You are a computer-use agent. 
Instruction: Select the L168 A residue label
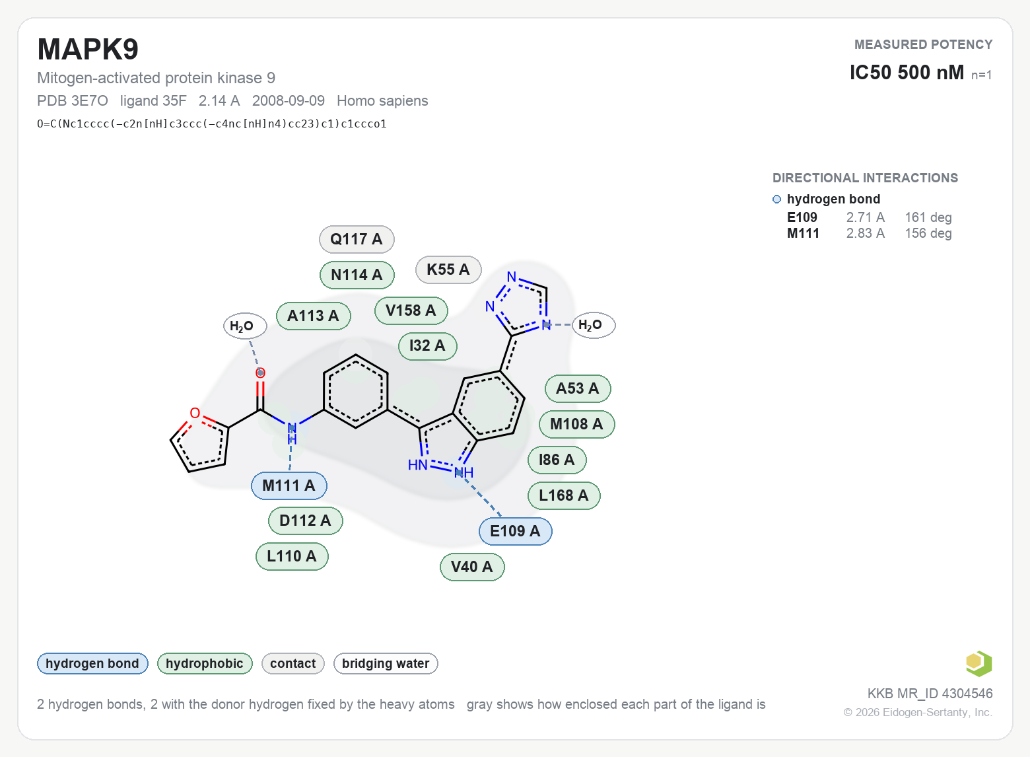[x=564, y=495]
